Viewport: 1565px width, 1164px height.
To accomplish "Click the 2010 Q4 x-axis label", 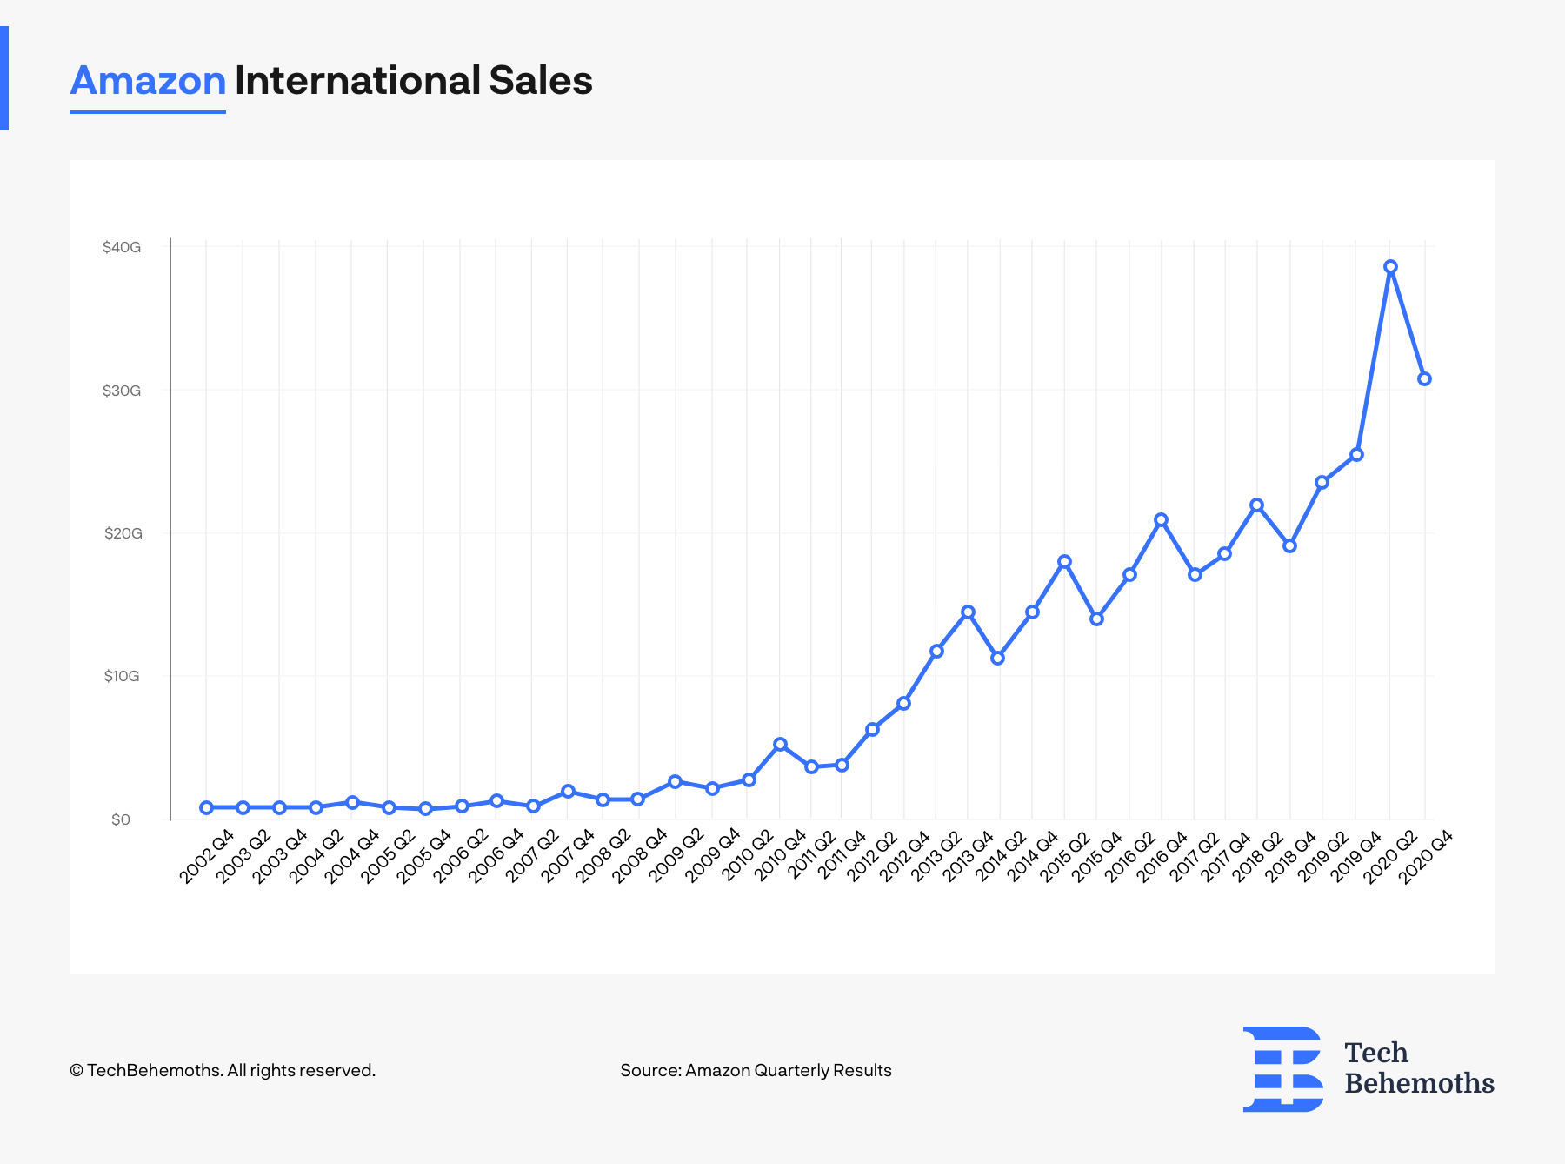I will tap(780, 856).
